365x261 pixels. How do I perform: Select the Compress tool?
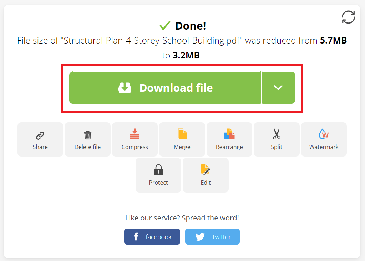(x=135, y=139)
